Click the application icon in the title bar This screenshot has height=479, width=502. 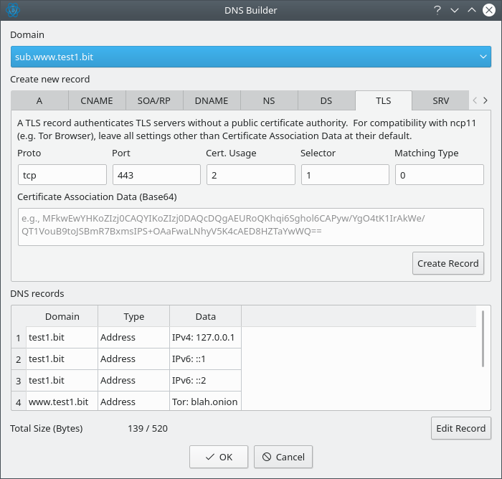pyautogui.click(x=12, y=10)
